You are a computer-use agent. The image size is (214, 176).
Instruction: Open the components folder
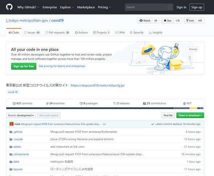tap(21, 154)
